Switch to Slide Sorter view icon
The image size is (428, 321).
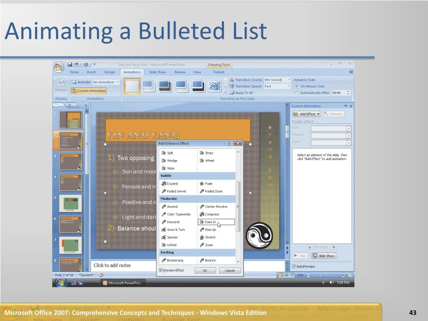pyautogui.click(x=286, y=275)
